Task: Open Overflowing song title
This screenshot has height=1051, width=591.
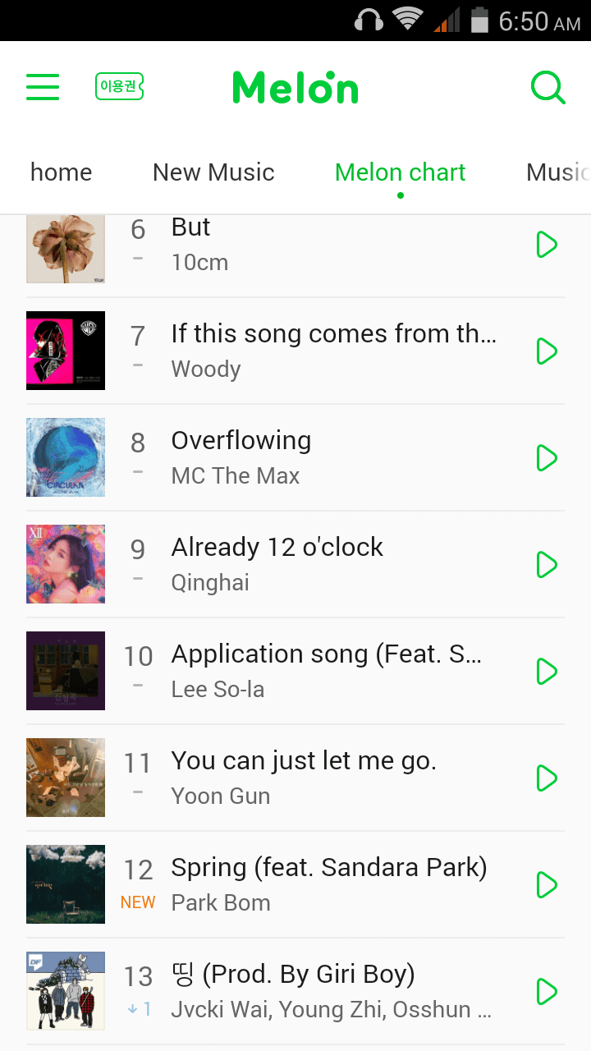Action: (241, 440)
